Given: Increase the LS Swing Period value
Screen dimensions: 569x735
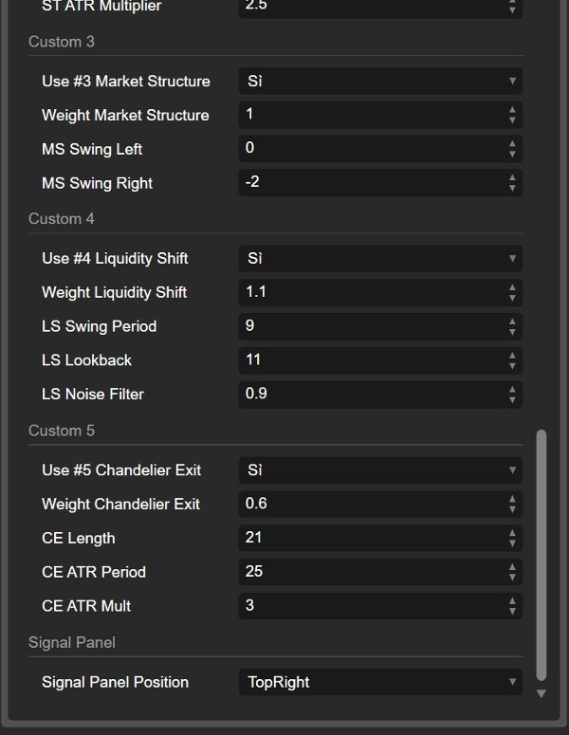Looking at the screenshot, I should coord(512,322).
